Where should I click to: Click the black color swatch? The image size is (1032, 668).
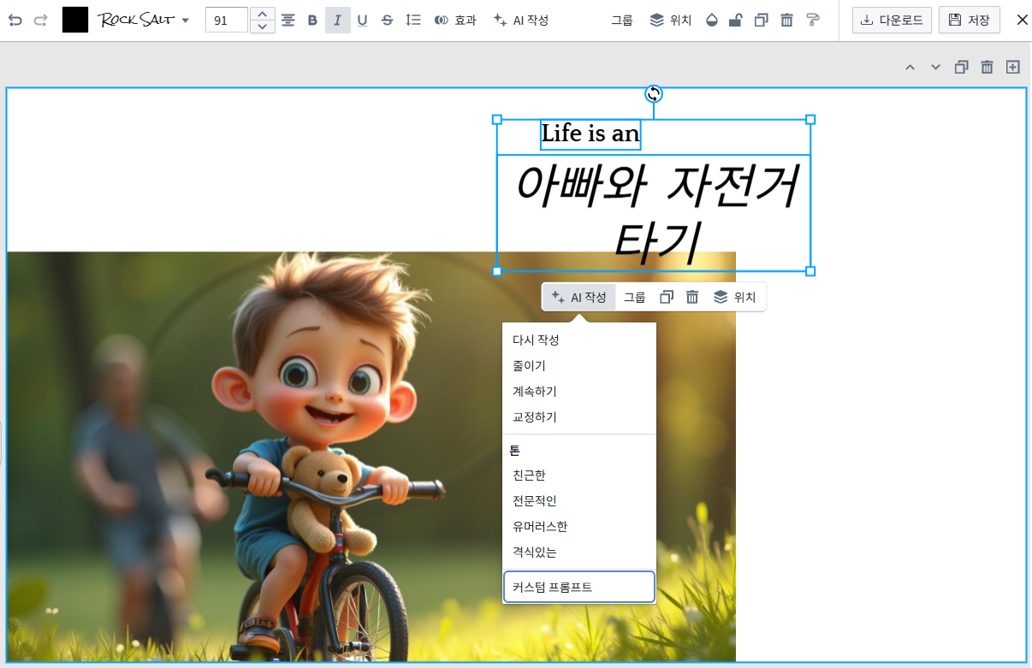pos(75,19)
